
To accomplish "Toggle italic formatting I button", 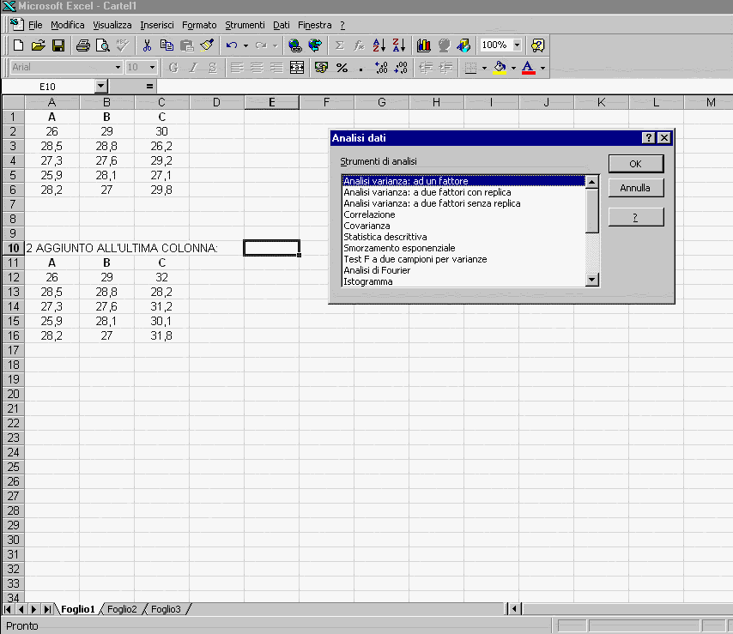I will coord(192,68).
